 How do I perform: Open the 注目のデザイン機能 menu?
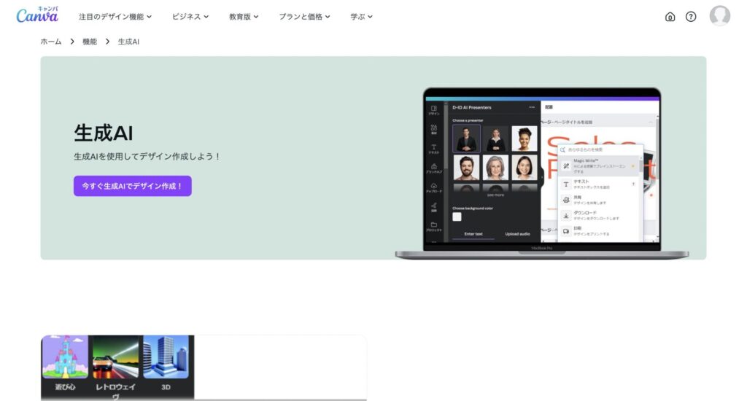point(115,17)
